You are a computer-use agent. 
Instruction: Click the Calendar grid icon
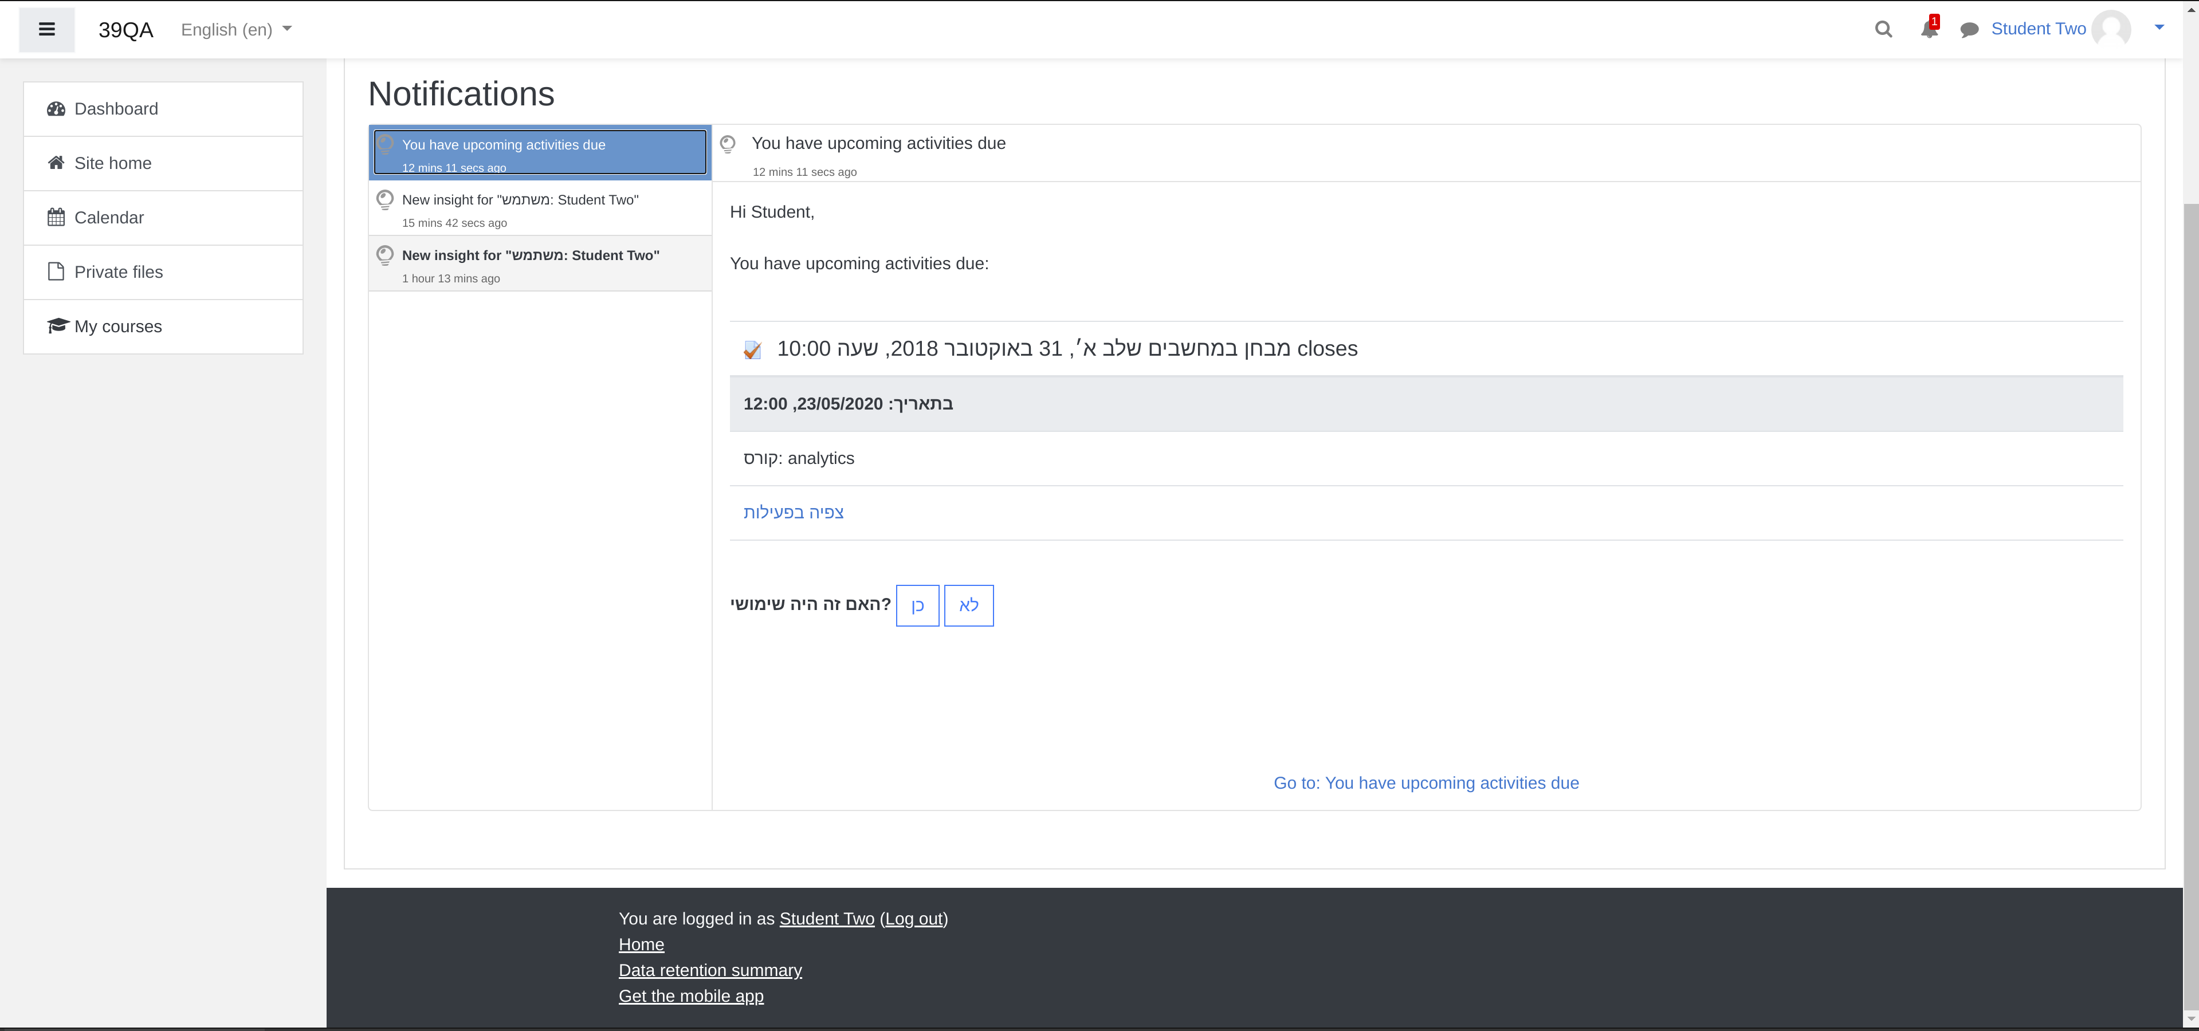(56, 218)
